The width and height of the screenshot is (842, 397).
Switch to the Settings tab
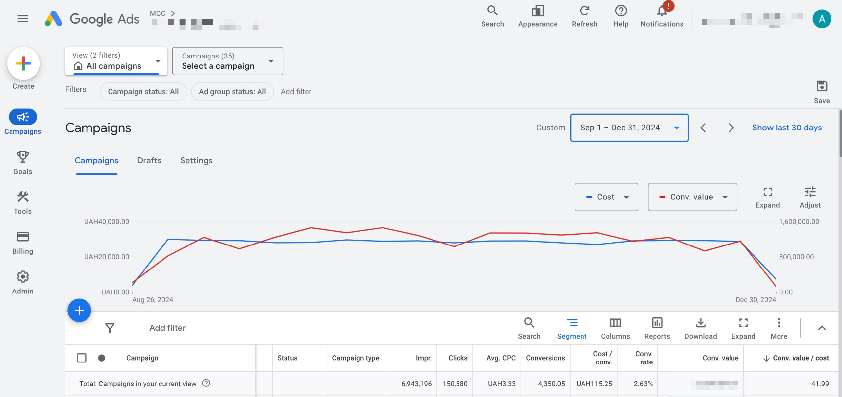click(x=196, y=160)
